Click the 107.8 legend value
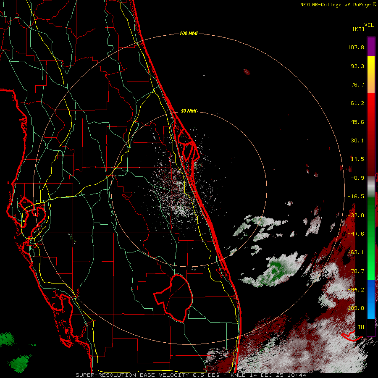The image size is (378, 378). point(356,47)
